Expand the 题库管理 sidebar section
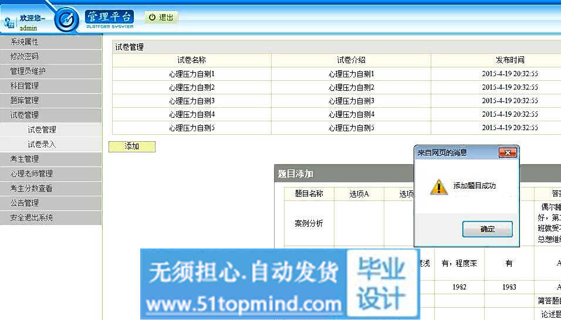The image size is (561, 320). tap(25, 101)
